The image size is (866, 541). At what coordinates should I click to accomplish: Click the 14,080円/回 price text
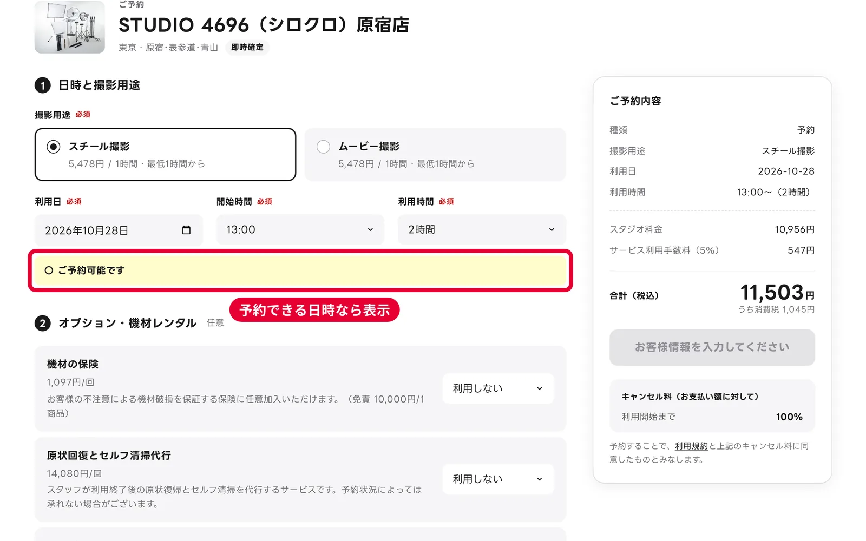point(74,473)
